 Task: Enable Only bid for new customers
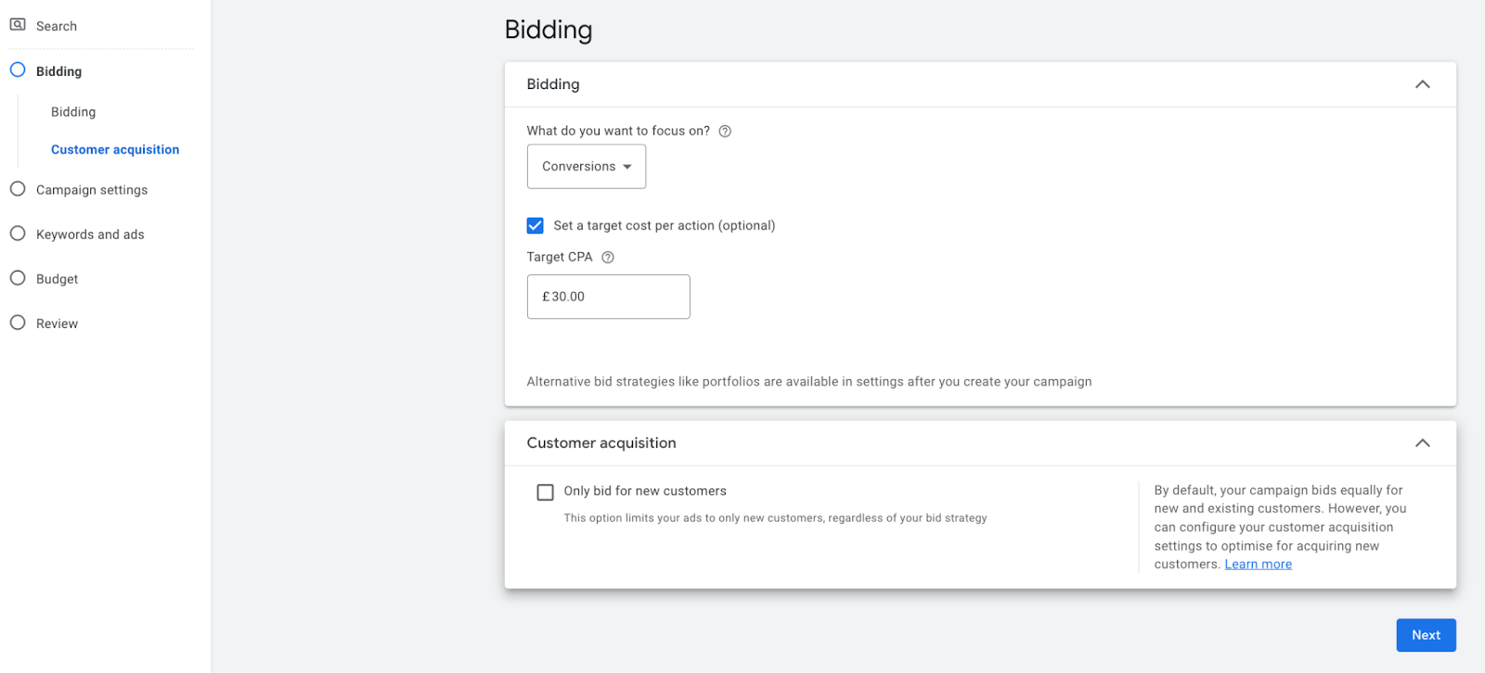coord(546,492)
